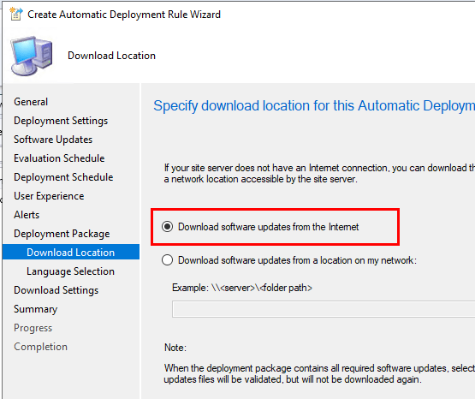Image resolution: width=475 pixels, height=399 pixels.
Task: Go to Deployment Settings step
Action: point(61,121)
